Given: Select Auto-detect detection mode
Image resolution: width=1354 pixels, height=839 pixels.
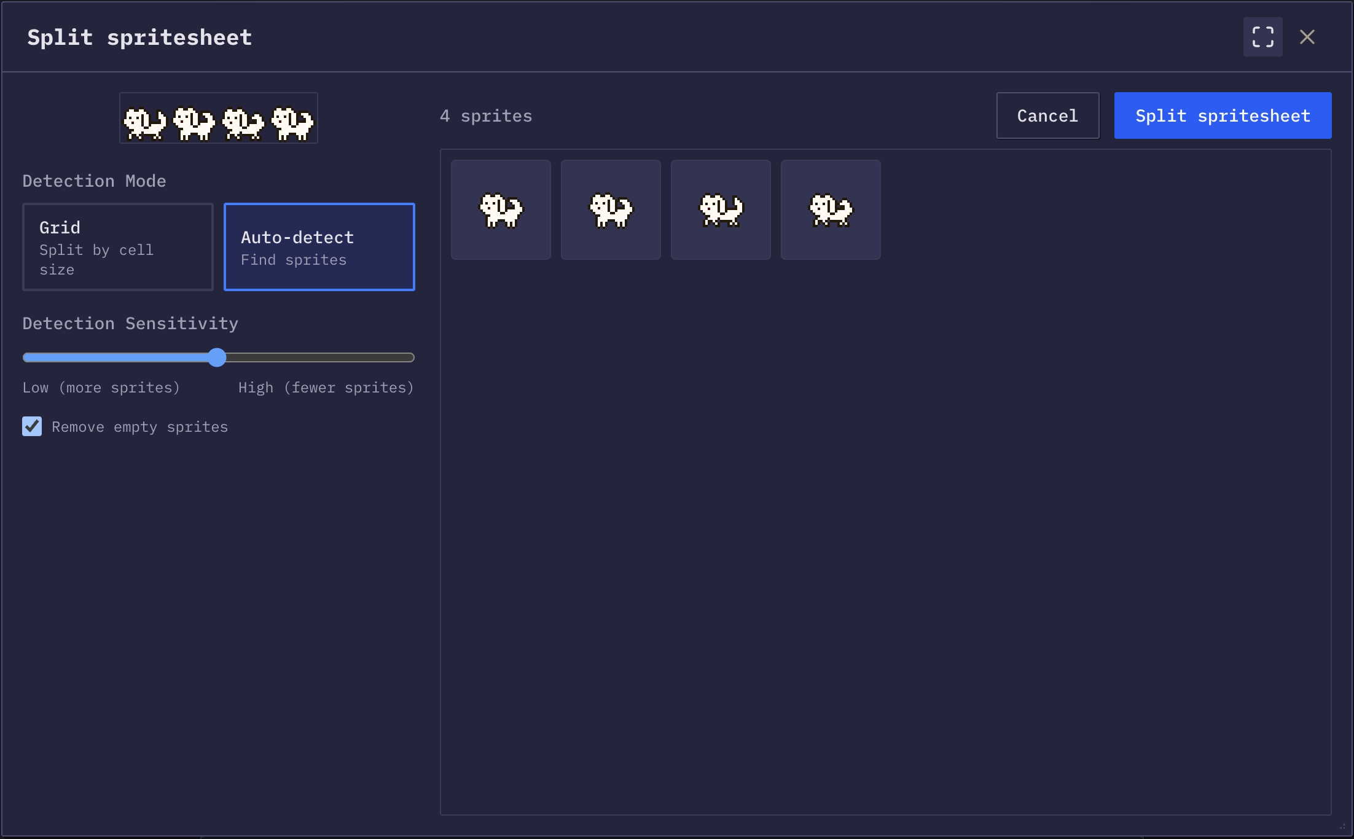Looking at the screenshot, I should tap(319, 247).
